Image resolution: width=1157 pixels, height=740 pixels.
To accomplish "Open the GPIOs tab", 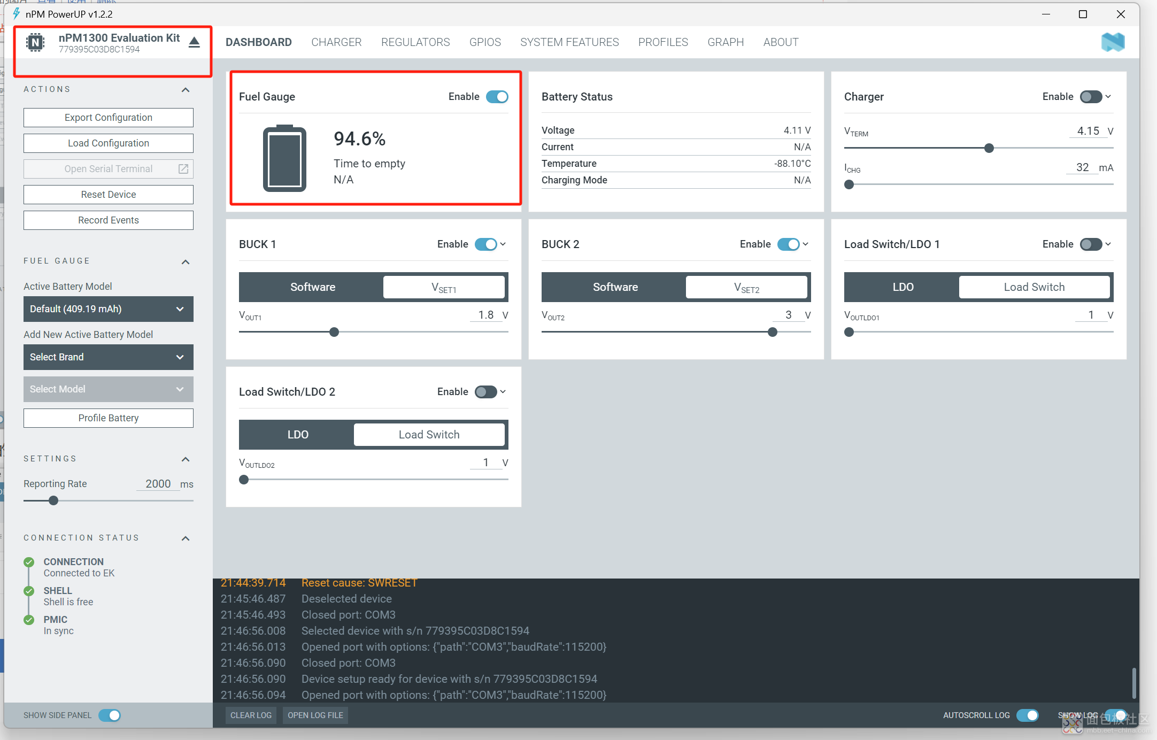I will (x=485, y=42).
